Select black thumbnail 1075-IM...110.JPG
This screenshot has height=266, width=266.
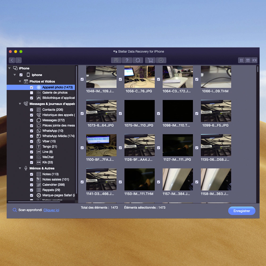pos(139,111)
